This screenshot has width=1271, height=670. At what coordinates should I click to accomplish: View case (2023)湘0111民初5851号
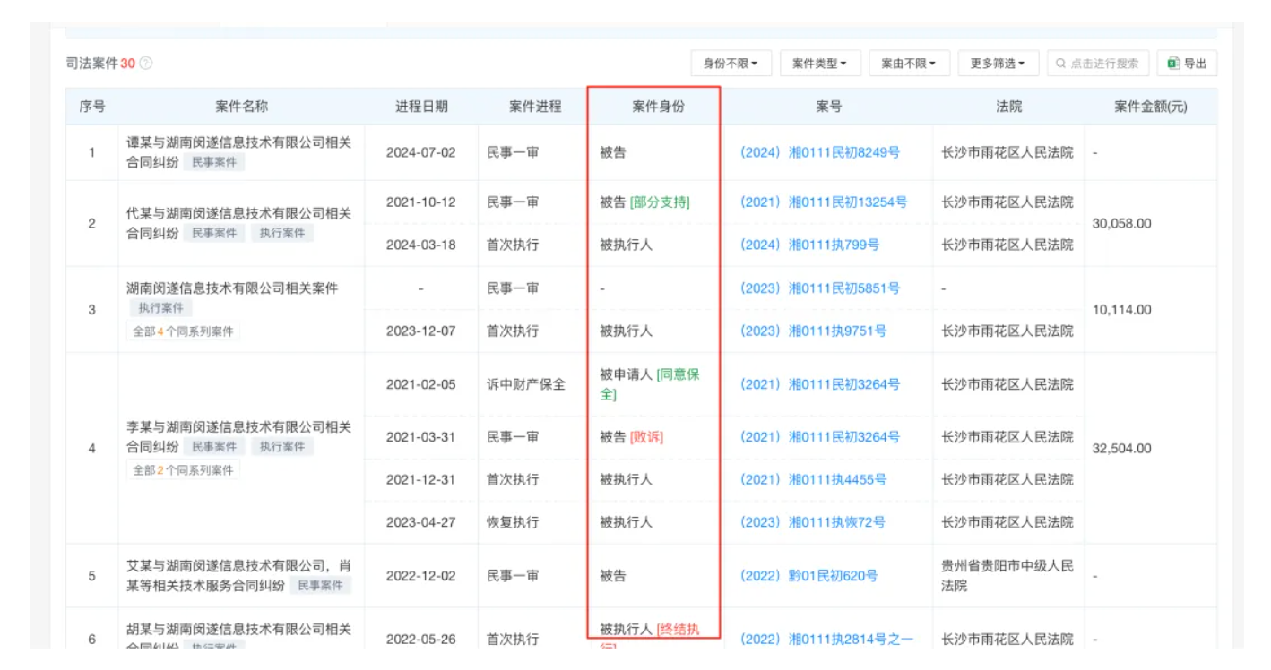(819, 288)
